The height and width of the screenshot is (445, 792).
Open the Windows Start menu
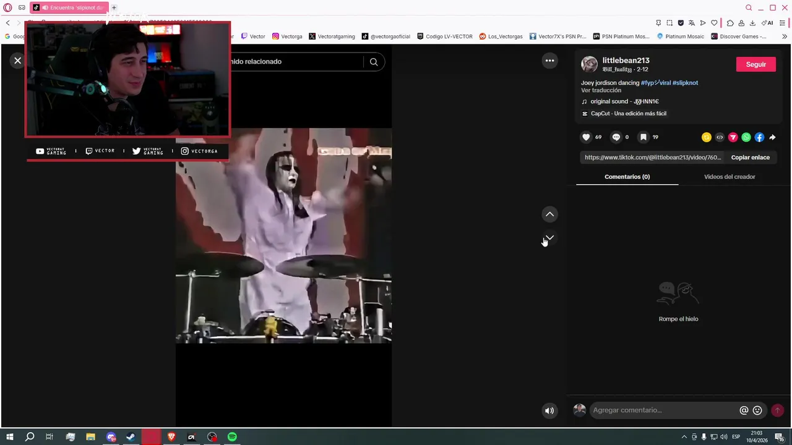[10, 437]
